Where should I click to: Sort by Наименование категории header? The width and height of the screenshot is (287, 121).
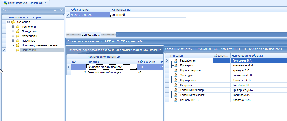(35, 17)
